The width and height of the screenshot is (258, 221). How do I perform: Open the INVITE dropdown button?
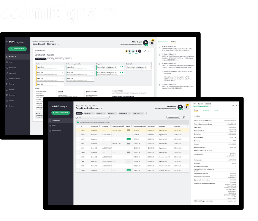tap(50, 59)
